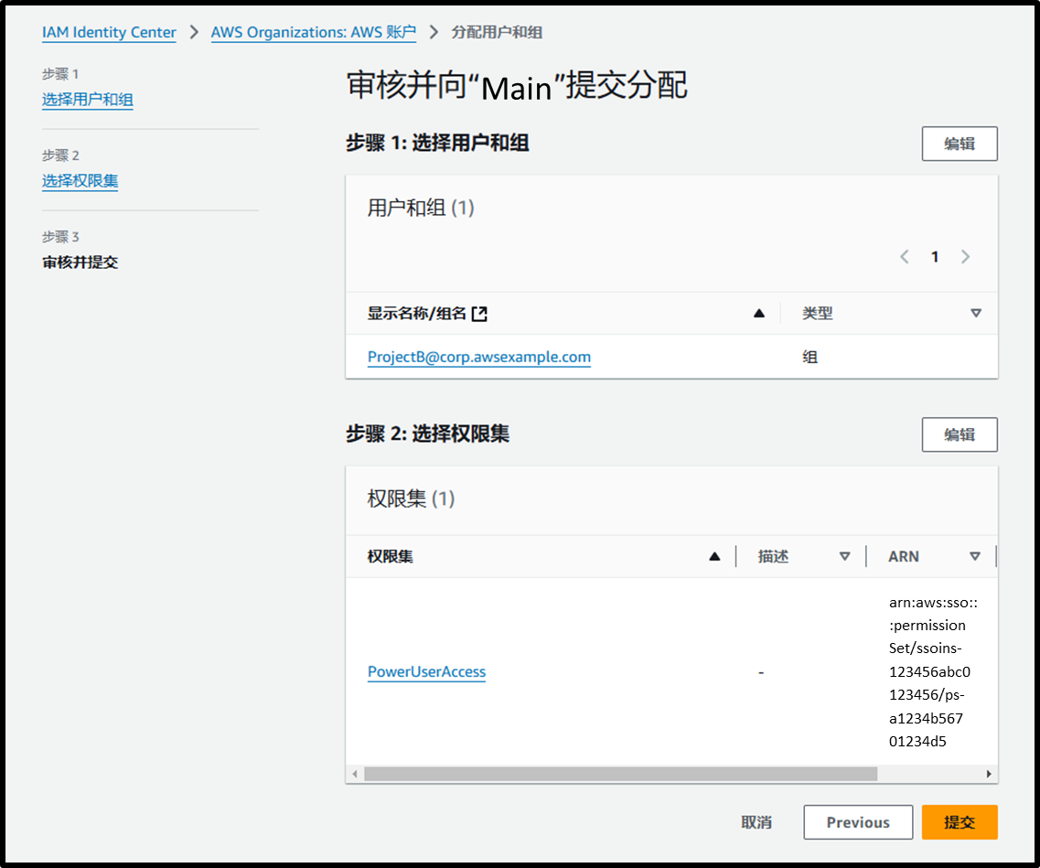
Task: Click 编辑 button for step 1 users and groups
Action: tap(960, 144)
